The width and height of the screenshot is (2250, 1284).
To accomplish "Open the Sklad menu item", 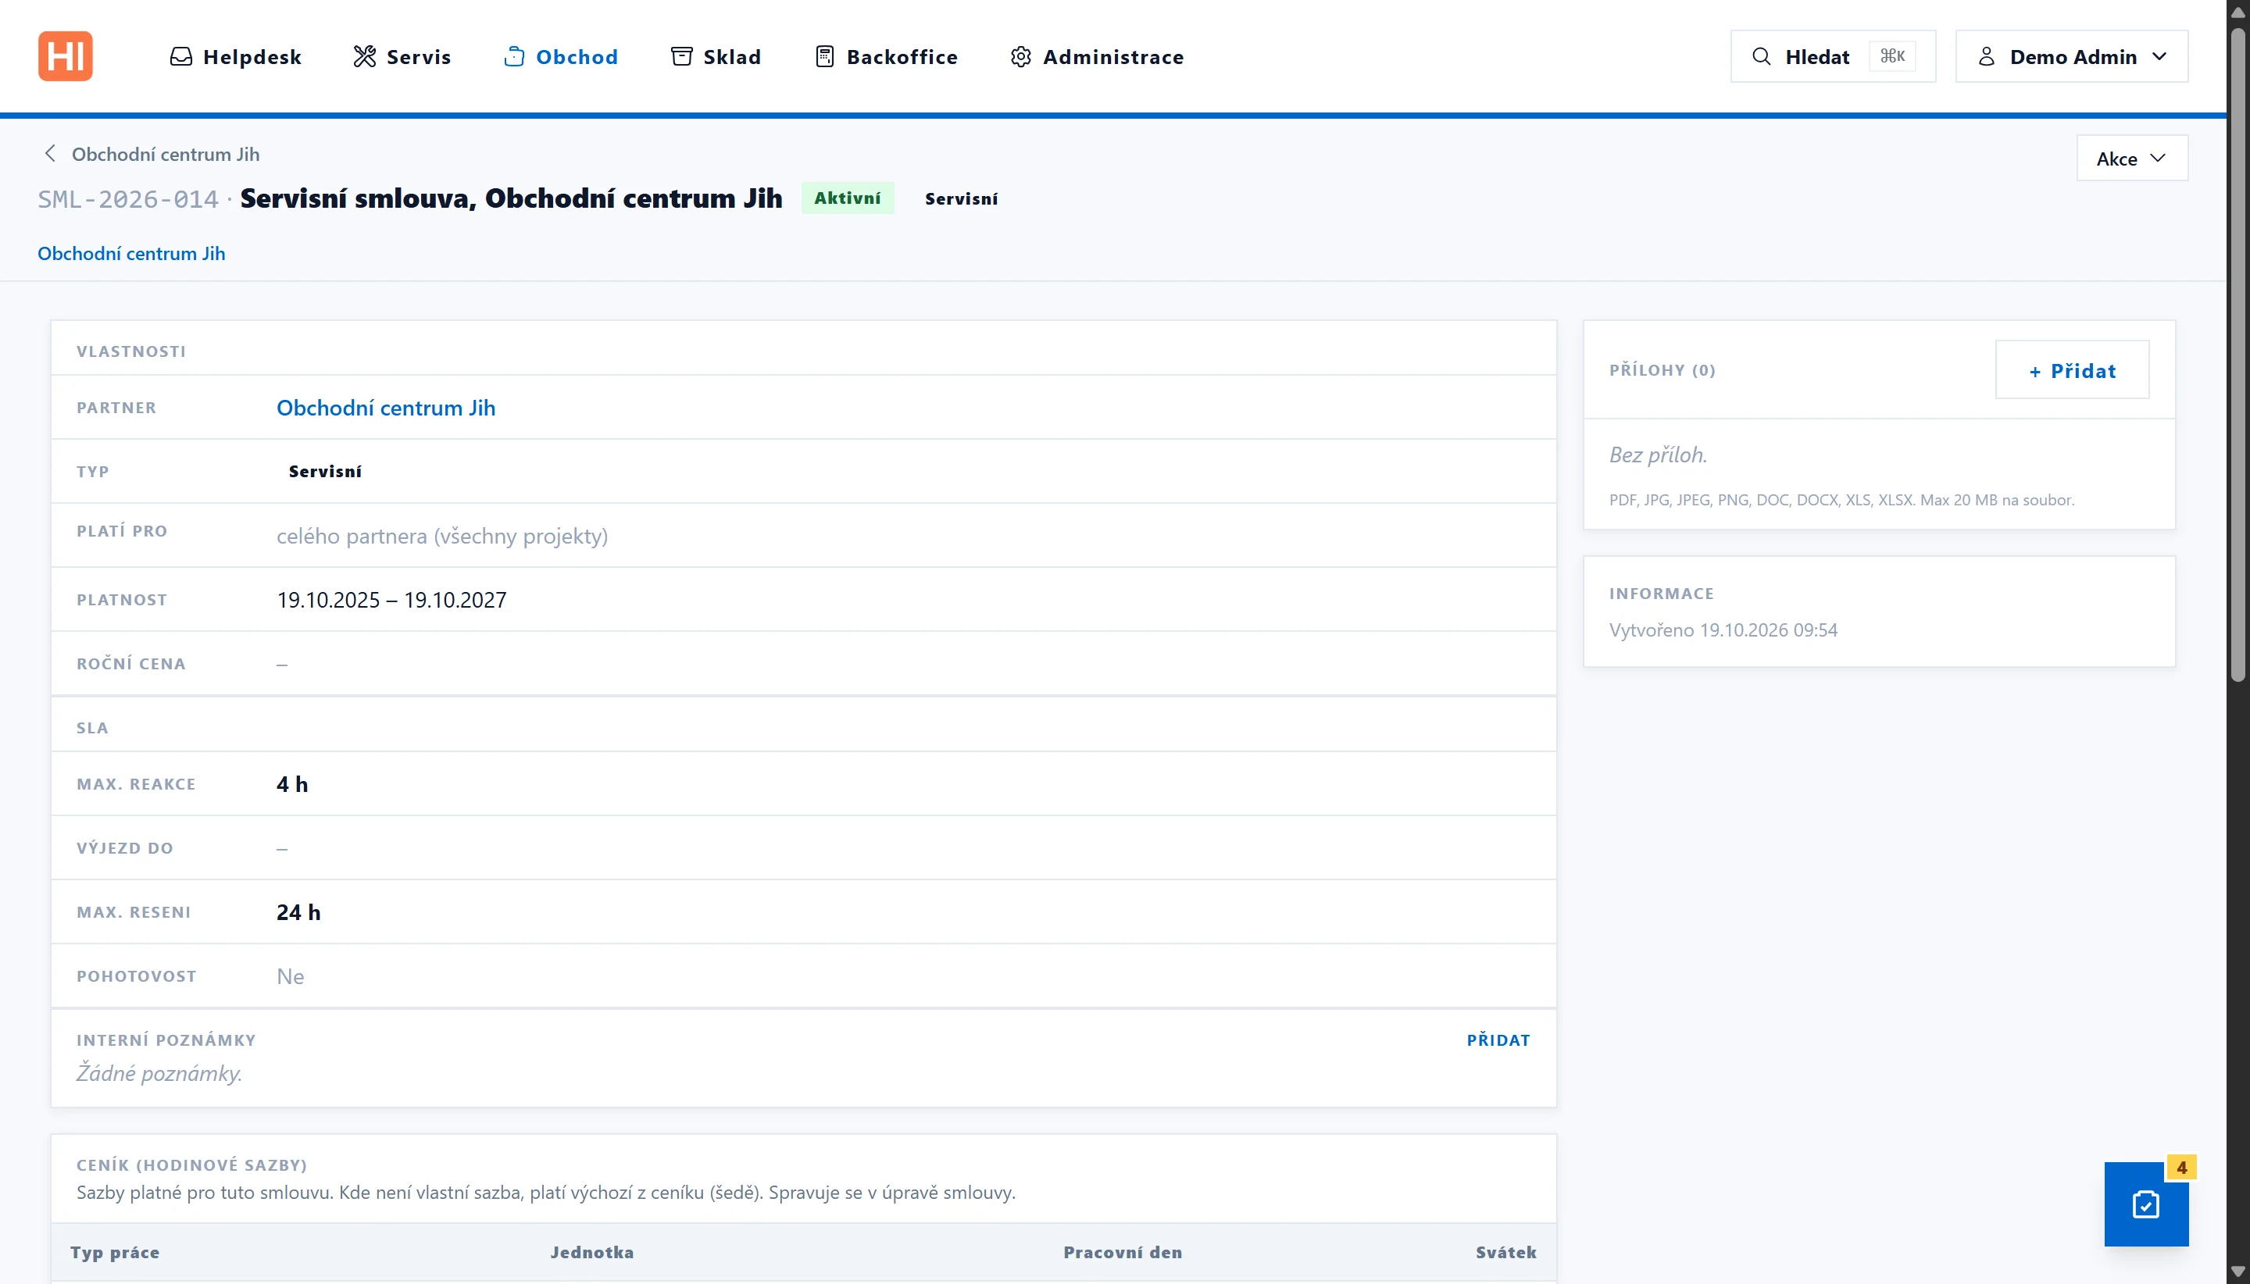I will (716, 56).
